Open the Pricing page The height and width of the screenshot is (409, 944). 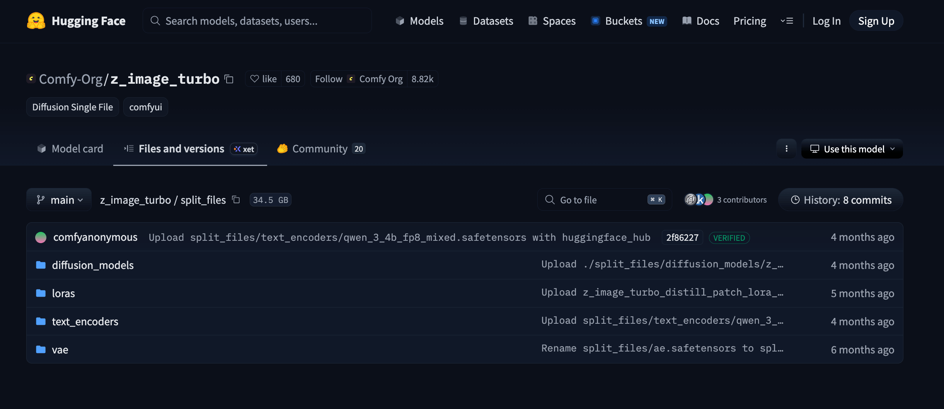[750, 21]
